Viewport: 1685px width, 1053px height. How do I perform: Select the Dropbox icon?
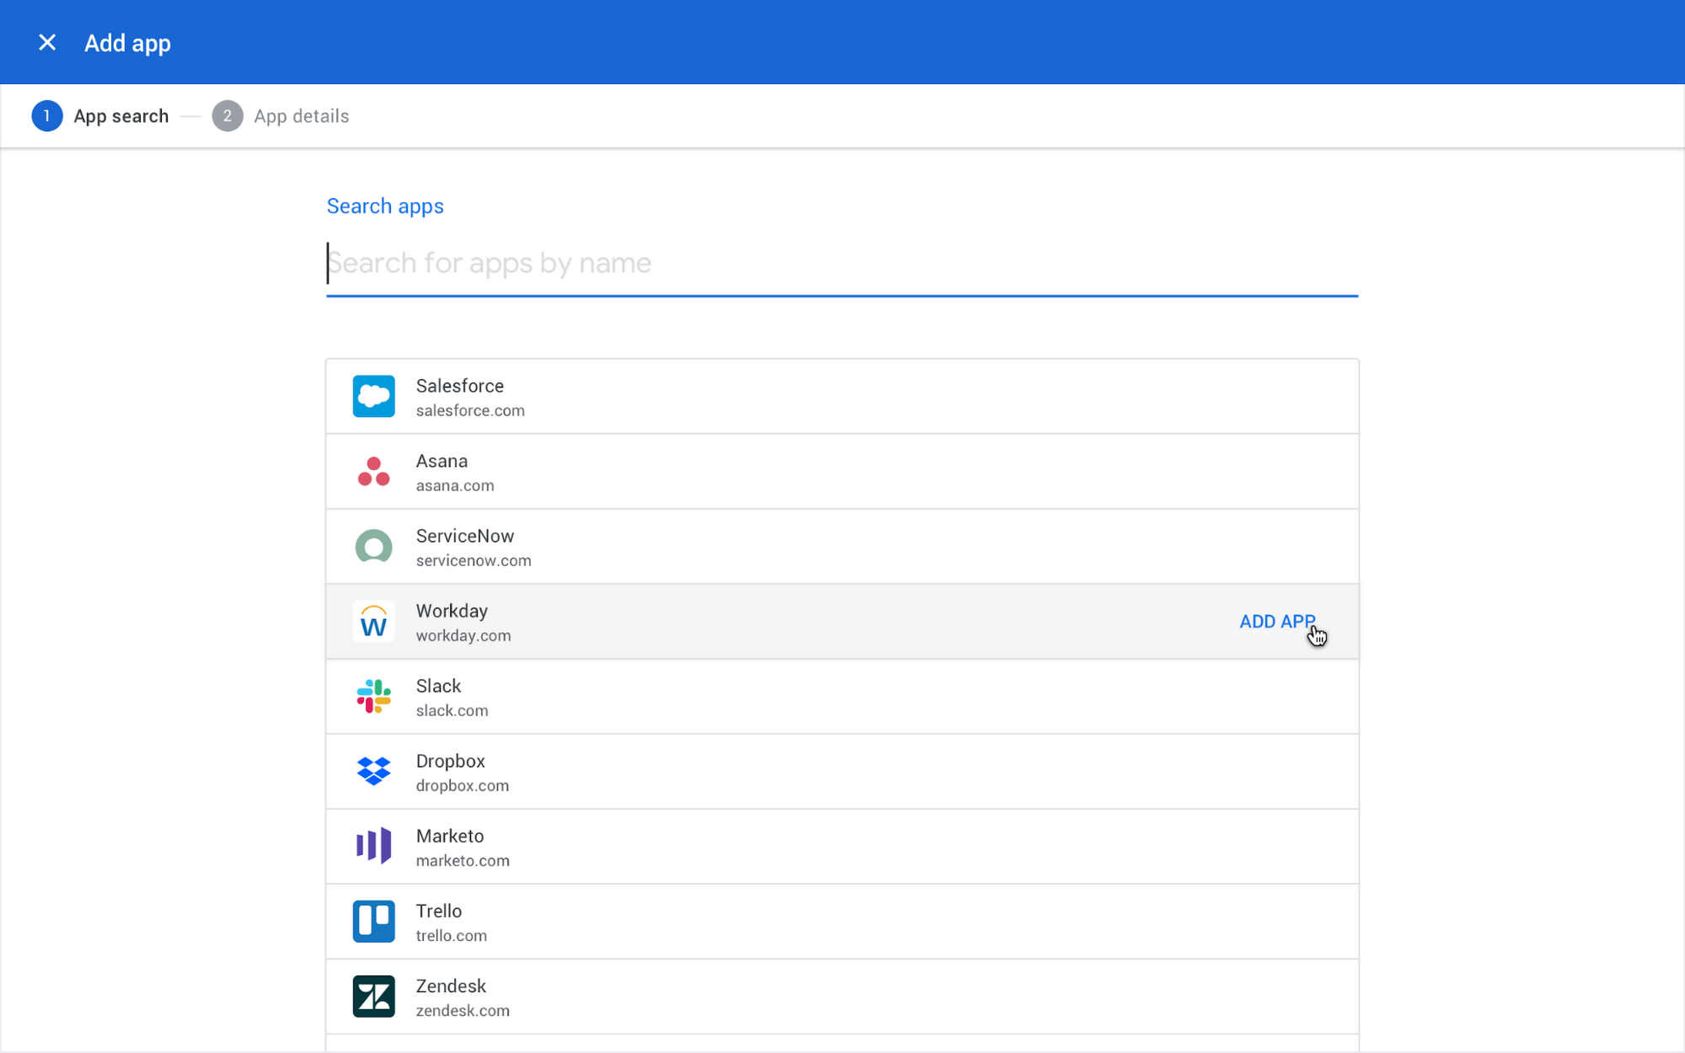(373, 772)
